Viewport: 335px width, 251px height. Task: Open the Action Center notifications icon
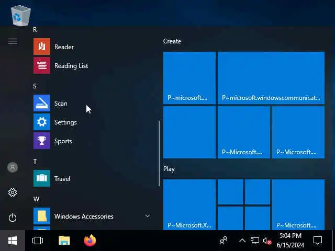(318, 241)
